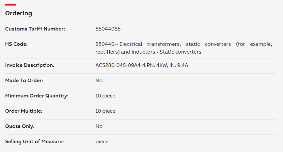Click the Minimum Order Quantity 10 piece value
This screenshot has width=283, height=152.
[x=105, y=96]
